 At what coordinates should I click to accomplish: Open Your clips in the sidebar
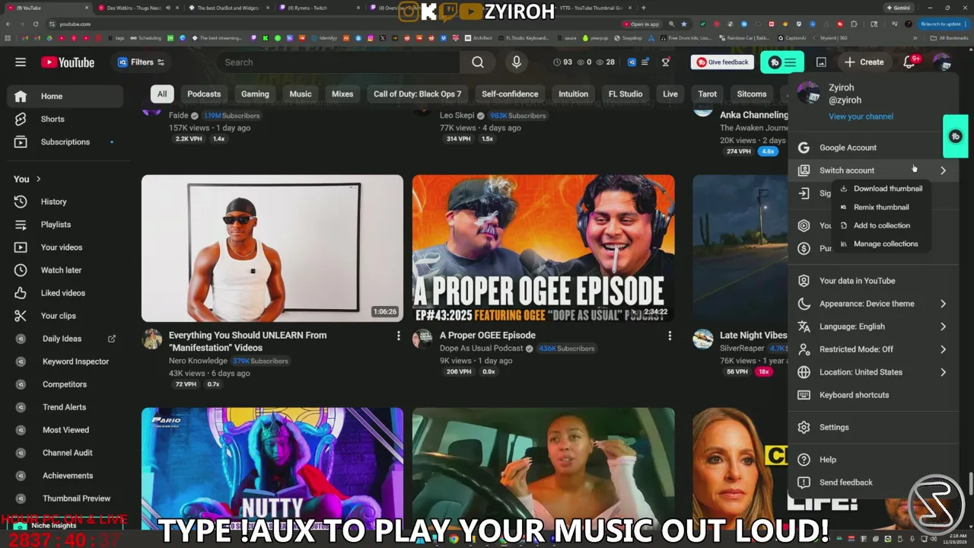(65, 316)
